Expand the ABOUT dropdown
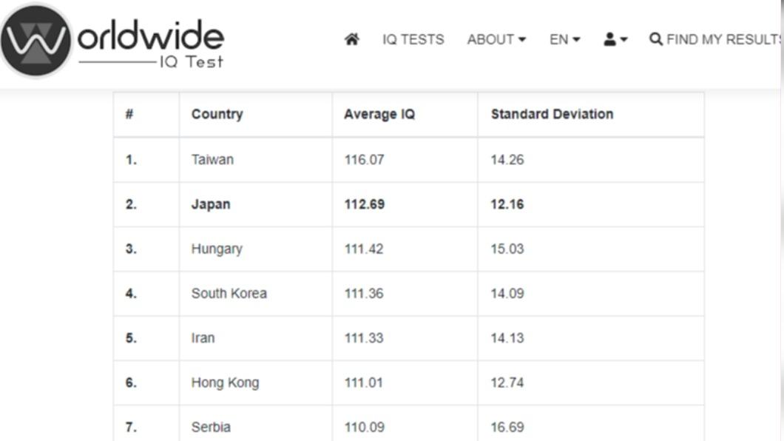The image size is (784, 441). [x=496, y=39]
